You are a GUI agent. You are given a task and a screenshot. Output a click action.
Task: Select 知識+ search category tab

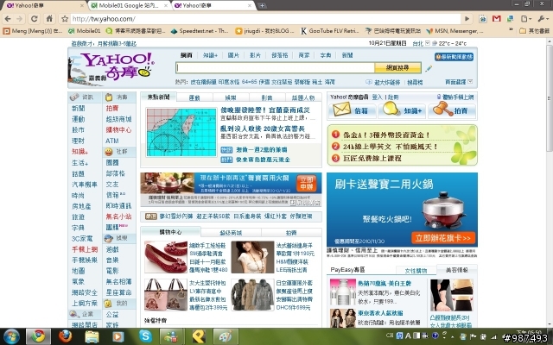point(210,55)
